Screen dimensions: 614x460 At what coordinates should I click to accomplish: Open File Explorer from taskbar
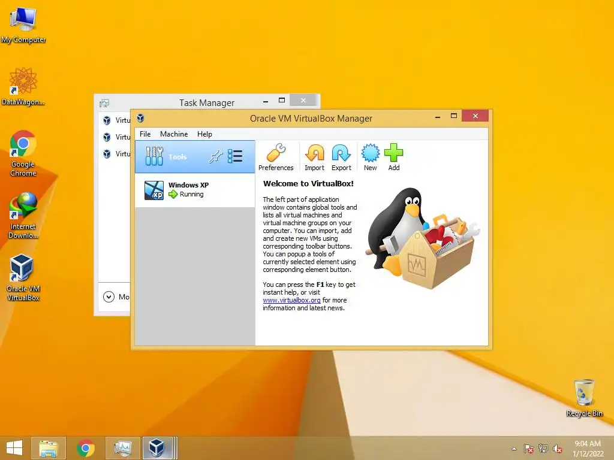pos(49,448)
